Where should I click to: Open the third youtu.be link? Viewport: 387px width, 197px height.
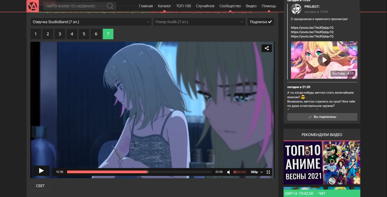[312, 36]
